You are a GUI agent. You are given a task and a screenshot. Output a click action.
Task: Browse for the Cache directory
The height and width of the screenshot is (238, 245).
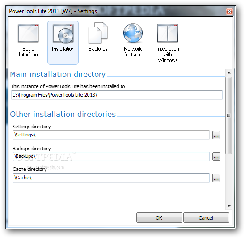(x=216, y=178)
